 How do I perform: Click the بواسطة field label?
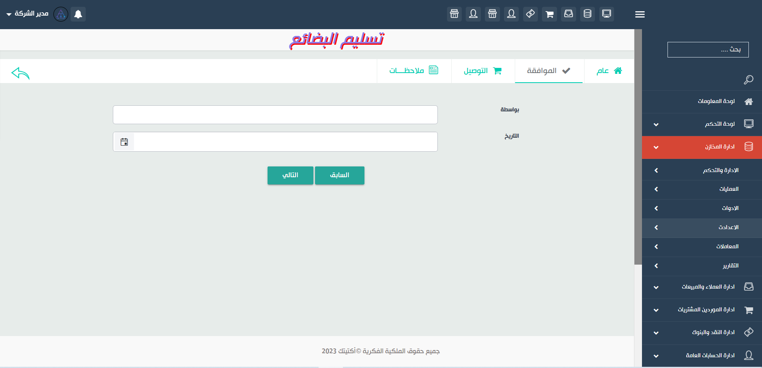pyautogui.click(x=510, y=109)
